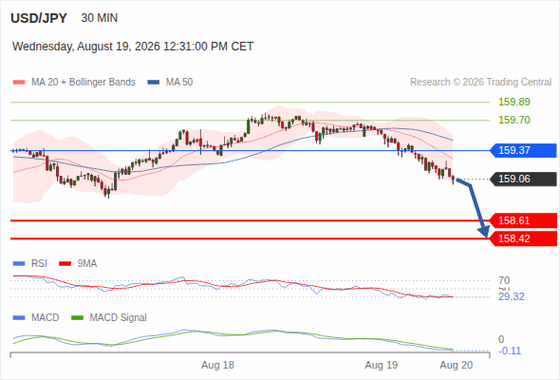Click the blue downward forecast arrow
The image size is (560, 380).
[475, 207]
